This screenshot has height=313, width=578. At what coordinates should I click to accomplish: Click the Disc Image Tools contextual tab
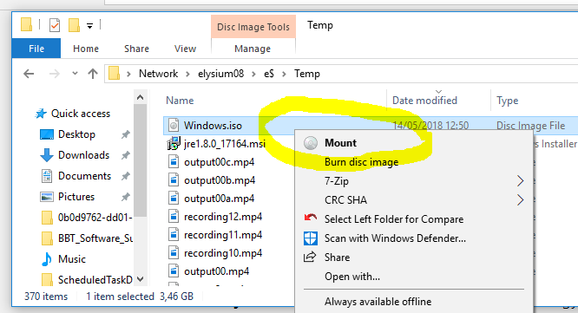pos(253,27)
